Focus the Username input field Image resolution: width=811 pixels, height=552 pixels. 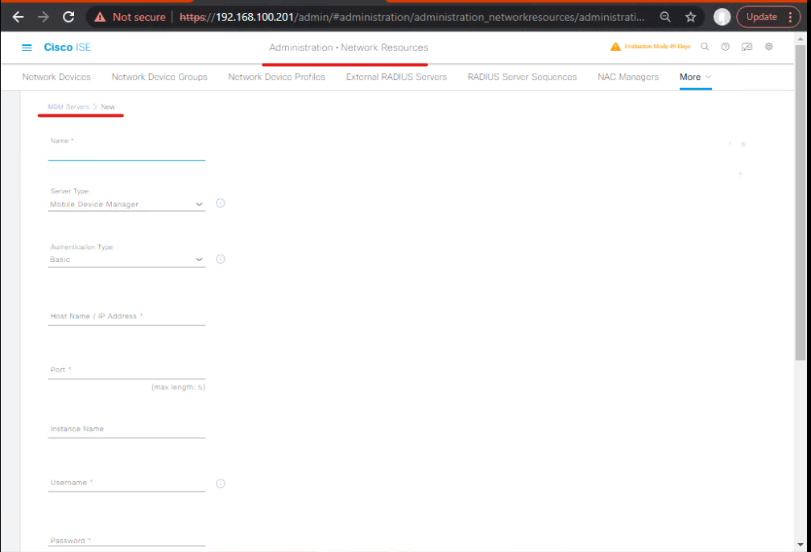126,484
